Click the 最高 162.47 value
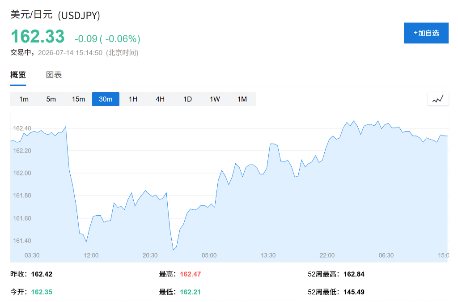Viewport: 458px width, 302px height. 191,274
